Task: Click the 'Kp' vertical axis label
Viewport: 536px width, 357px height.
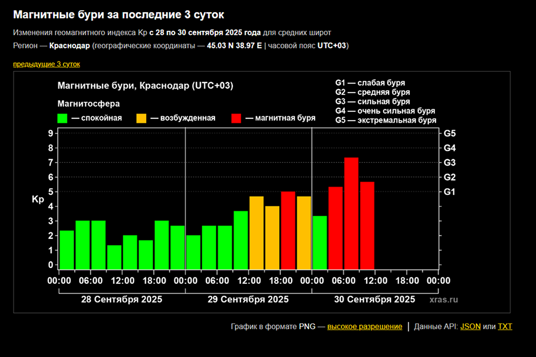Action: tap(38, 199)
